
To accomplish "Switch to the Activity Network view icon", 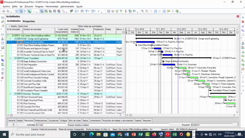I will pos(25,11).
